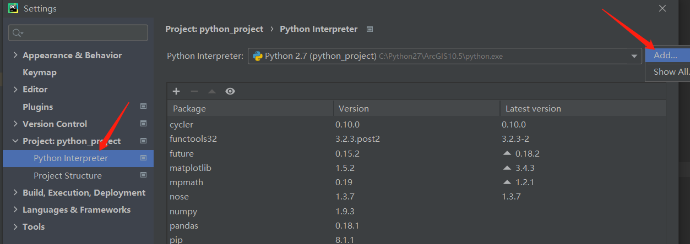Open the Python Interpreter dropdown arrow
690x244 pixels.
pyautogui.click(x=634, y=56)
